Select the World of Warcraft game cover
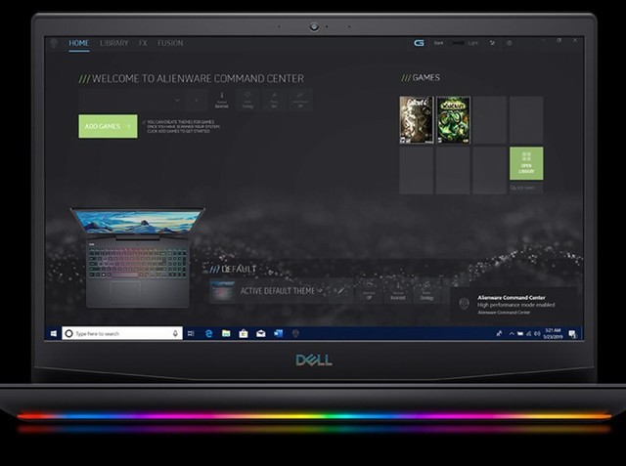This screenshot has width=626, height=466. 453,120
